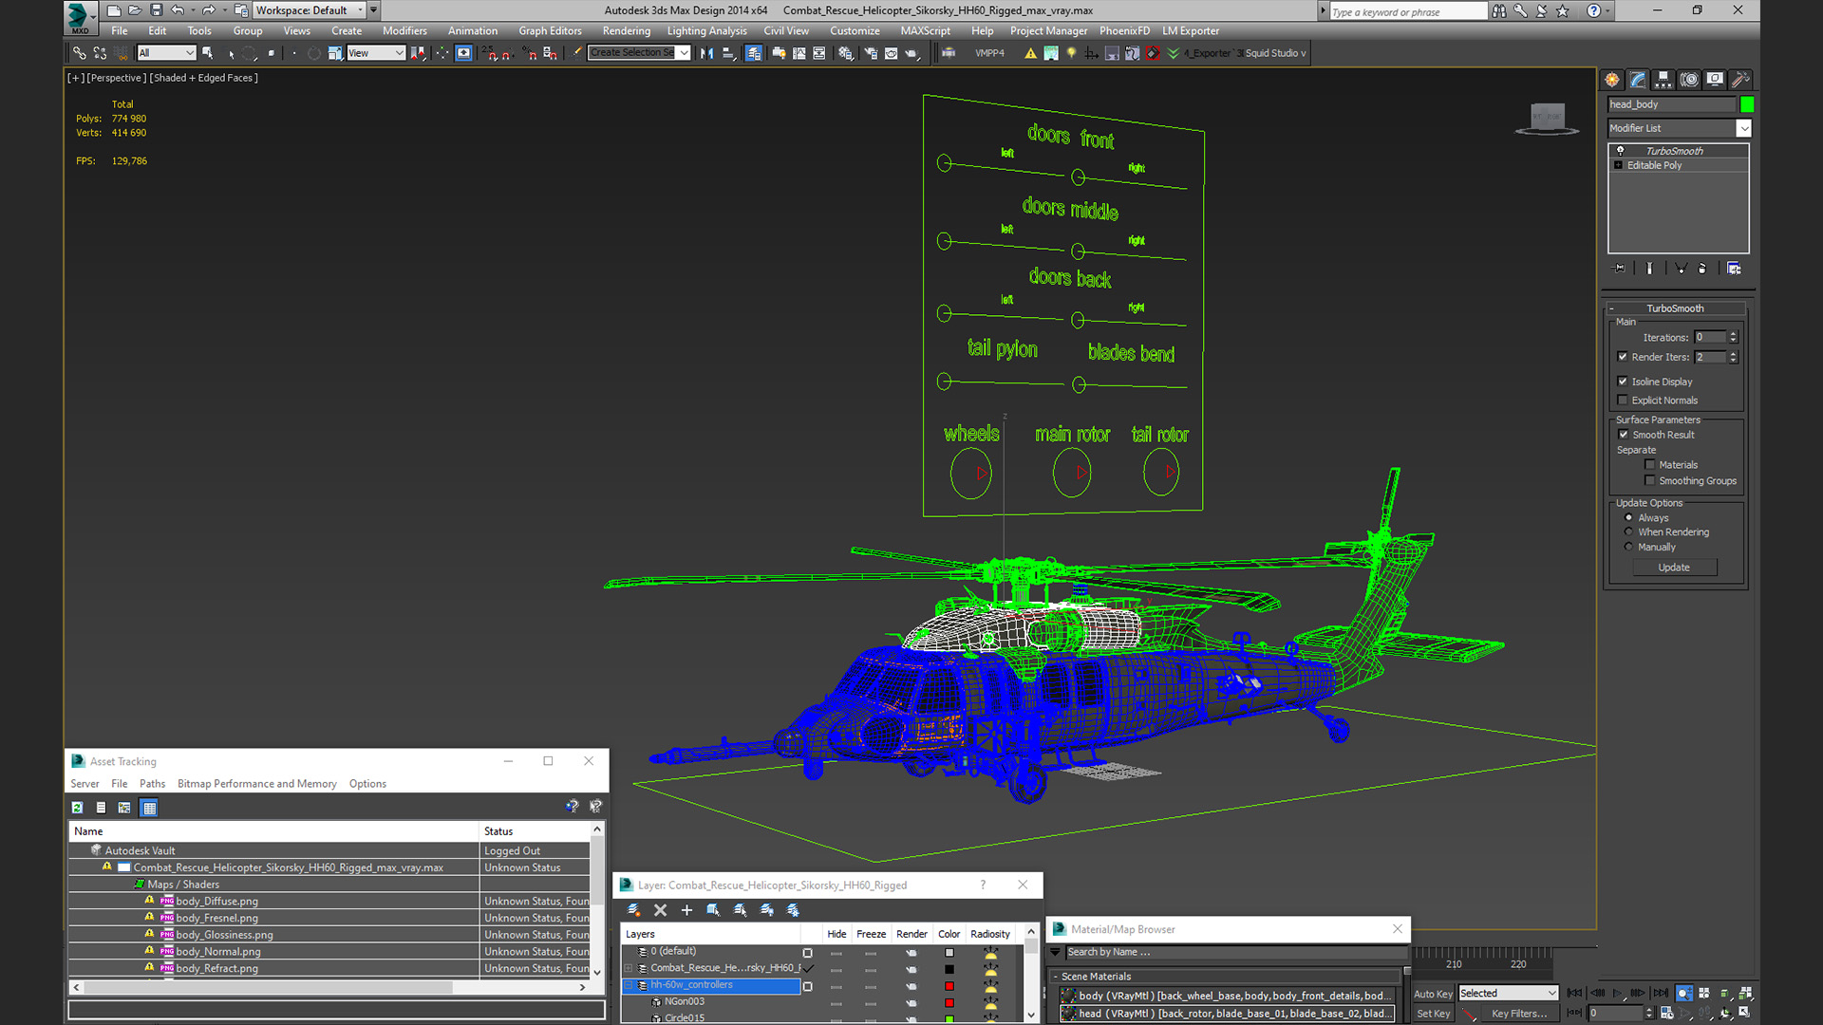Click Pin Stack icon under modifier stack
The height and width of the screenshot is (1025, 1823).
click(x=1620, y=269)
